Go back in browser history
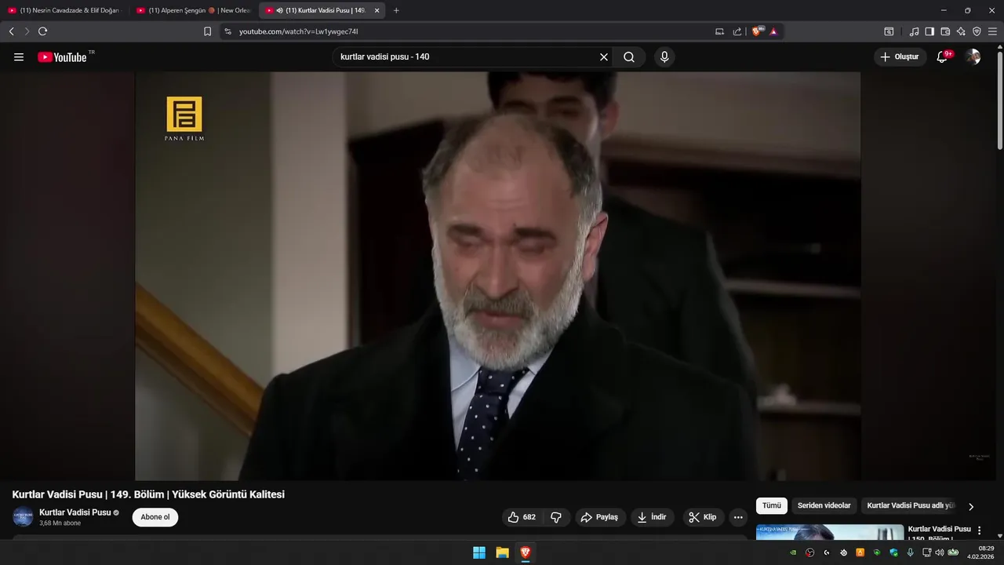The width and height of the screenshot is (1004, 565). tap(11, 31)
